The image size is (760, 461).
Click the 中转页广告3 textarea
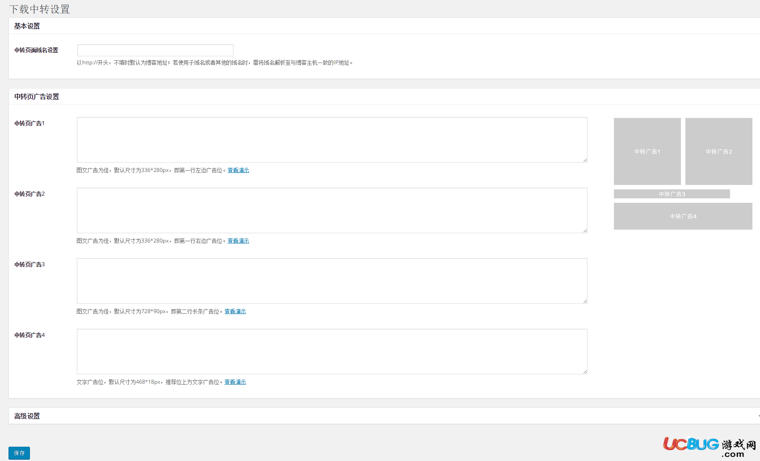tap(332, 281)
